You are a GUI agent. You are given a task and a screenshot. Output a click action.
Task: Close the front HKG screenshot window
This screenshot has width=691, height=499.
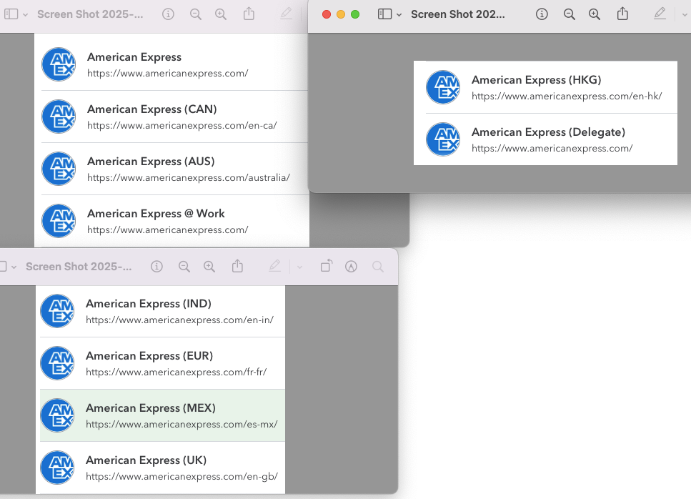pos(327,14)
